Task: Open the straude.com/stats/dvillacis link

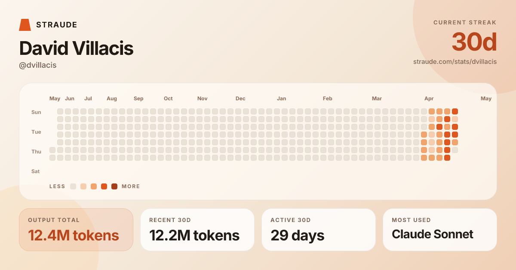Action: (455, 62)
